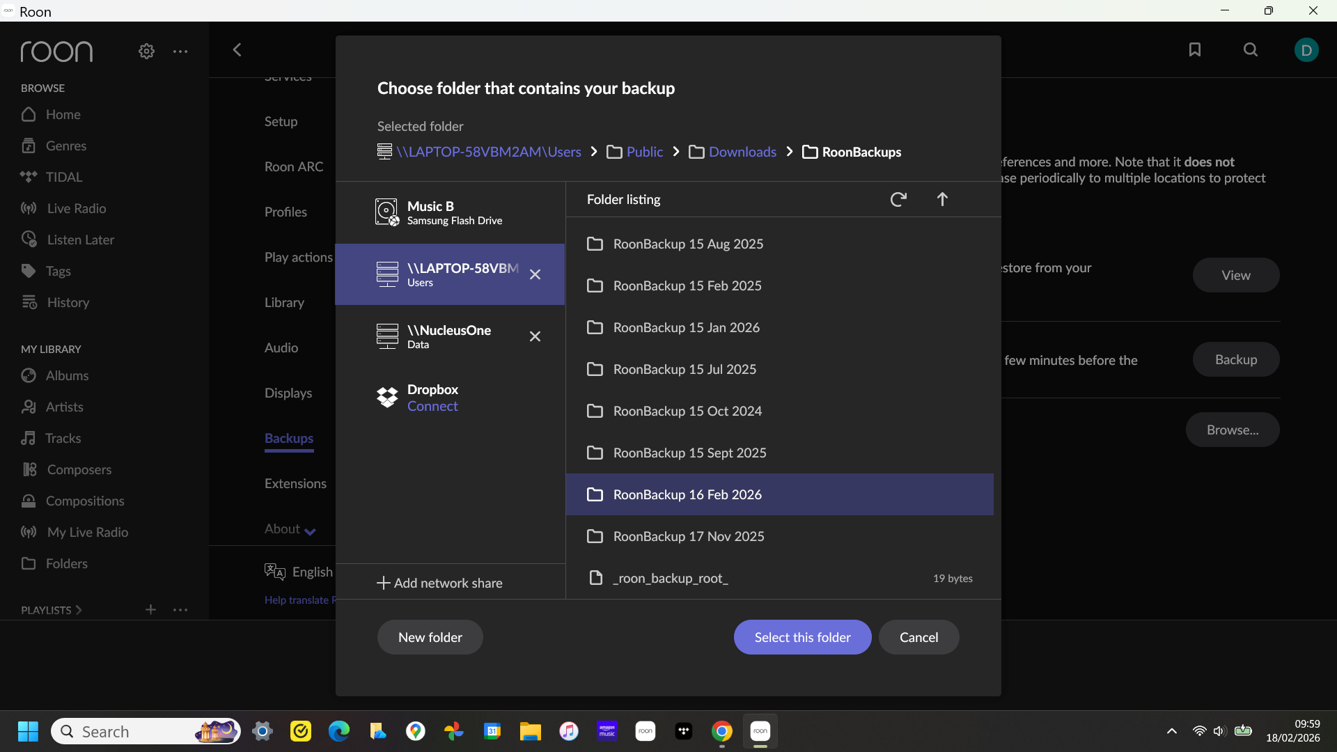Image resolution: width=1337 pixels, height=752 pixels.
Task: Create a New folder
Action: [430, 637]
